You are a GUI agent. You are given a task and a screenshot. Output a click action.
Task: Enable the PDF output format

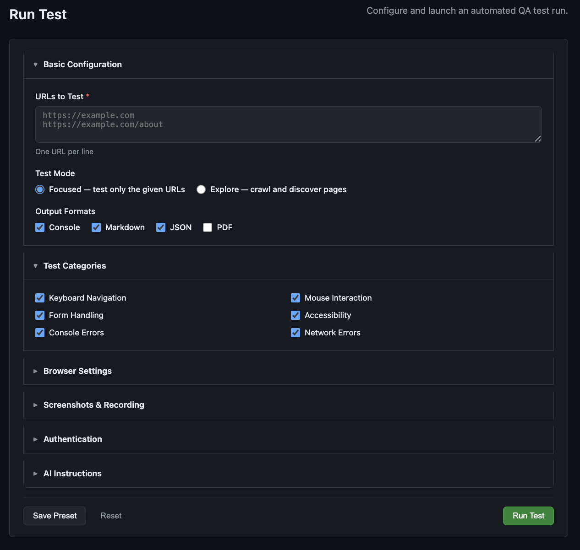[x=207, y=227]
